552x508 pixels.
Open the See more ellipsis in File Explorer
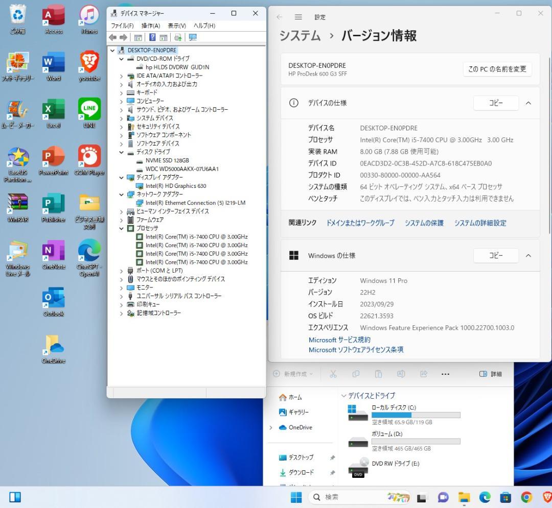point(445,374)
